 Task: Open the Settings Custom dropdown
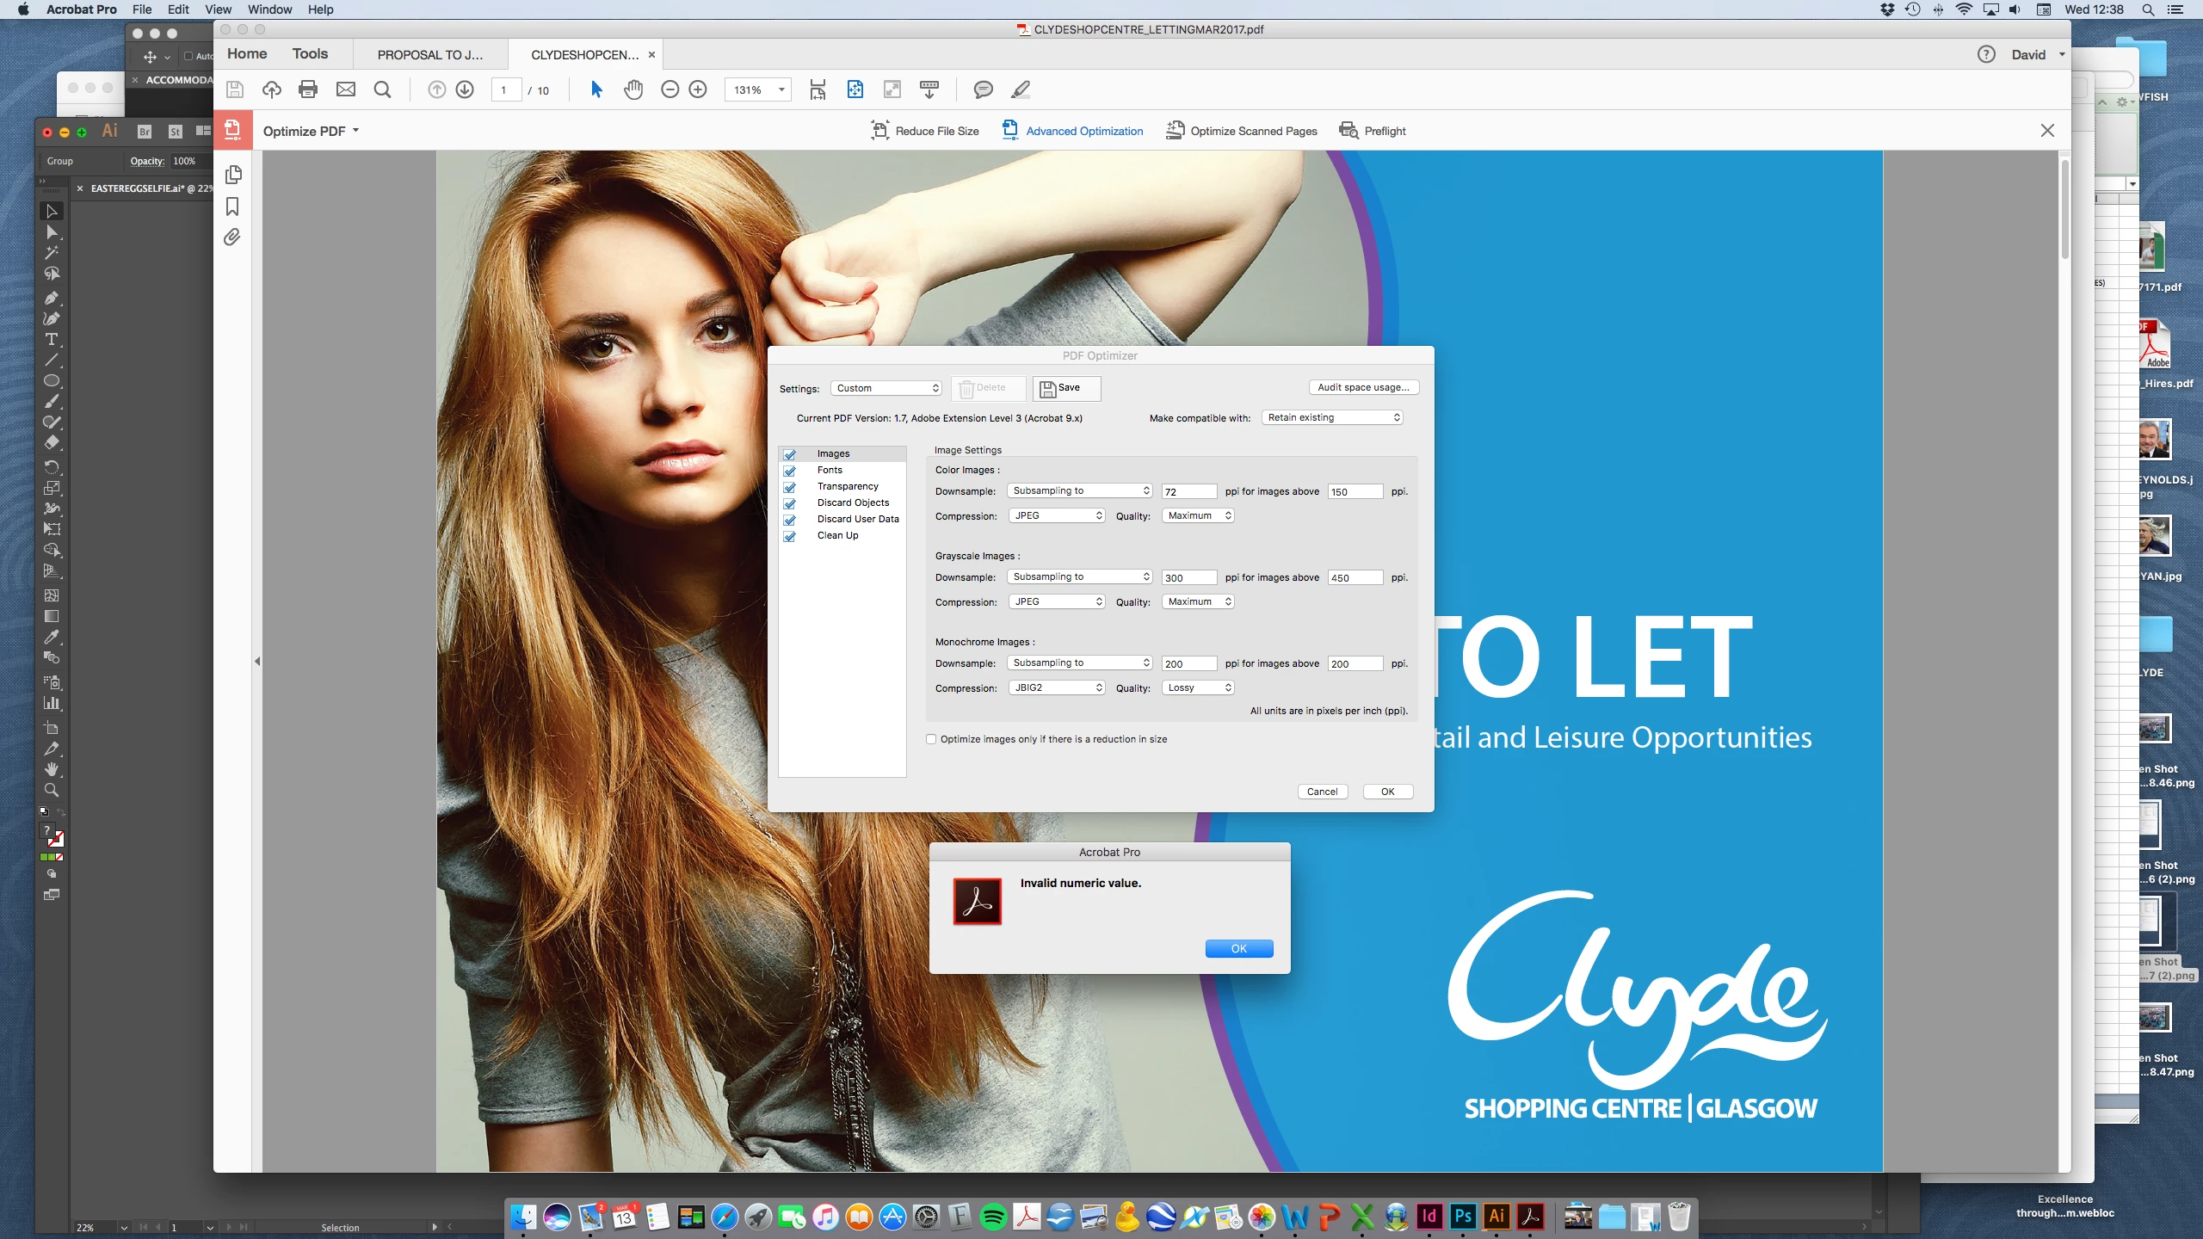(886, 388)
